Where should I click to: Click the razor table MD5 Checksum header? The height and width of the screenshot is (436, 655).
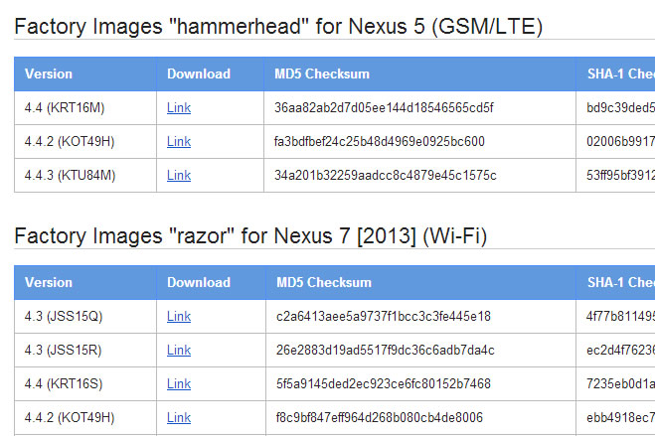pyautogui.click(x=324, y=282)
